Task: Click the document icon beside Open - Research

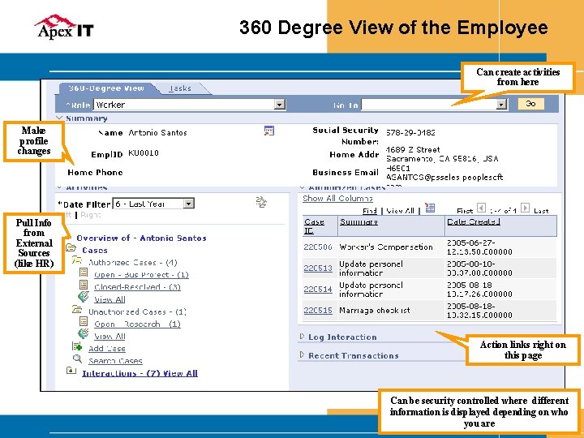Action: [x=84, y=321]
